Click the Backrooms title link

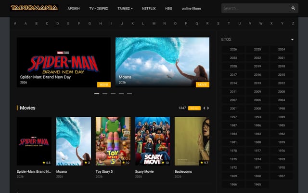[x=183, y=172]
